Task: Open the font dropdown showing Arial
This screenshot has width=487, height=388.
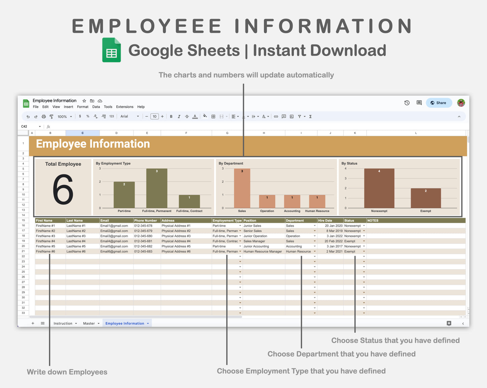Action: pyautogui.click(x=129, y=116)
